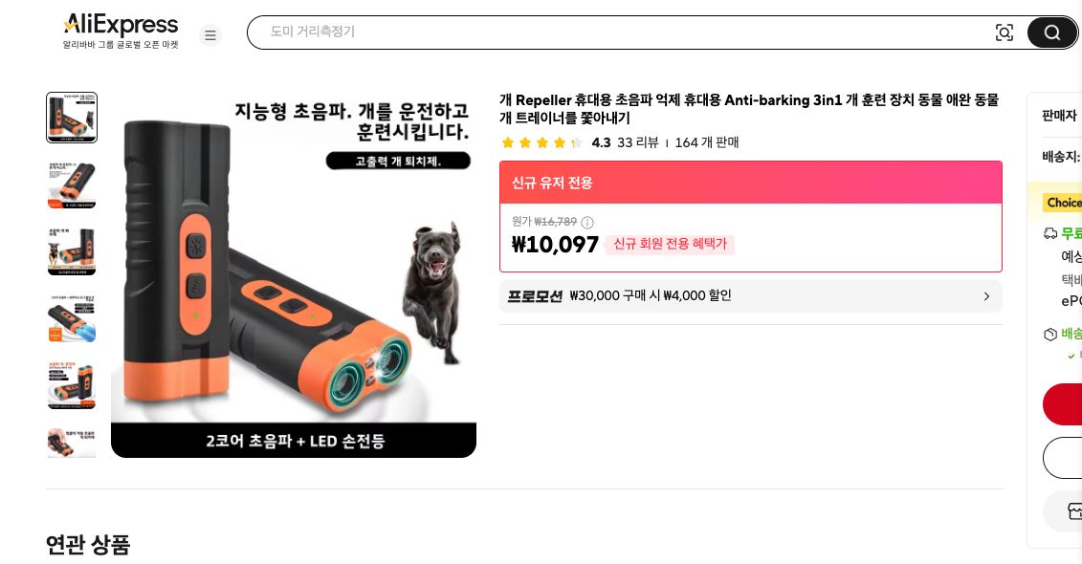Viewport: 1082px width, 564px height.
Task: Click the red purchase button
Action: coord(1070,404)
